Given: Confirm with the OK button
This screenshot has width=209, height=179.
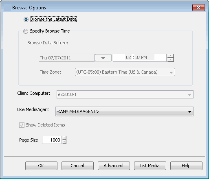Looking at the screenshot, I should pos(41,166).
